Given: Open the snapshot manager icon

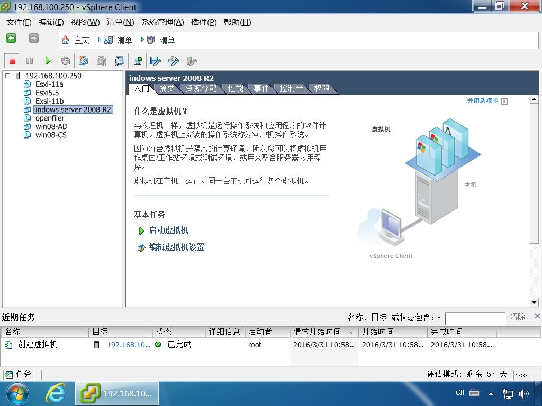Looking at the screenshot, I should coord(119,61).
